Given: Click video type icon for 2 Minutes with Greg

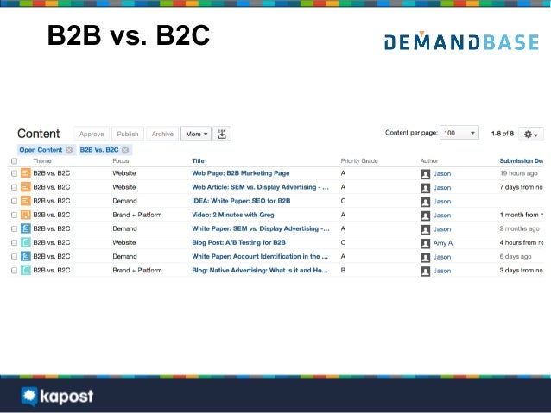Looking at the screenshot, I should [x=26, y=215].
